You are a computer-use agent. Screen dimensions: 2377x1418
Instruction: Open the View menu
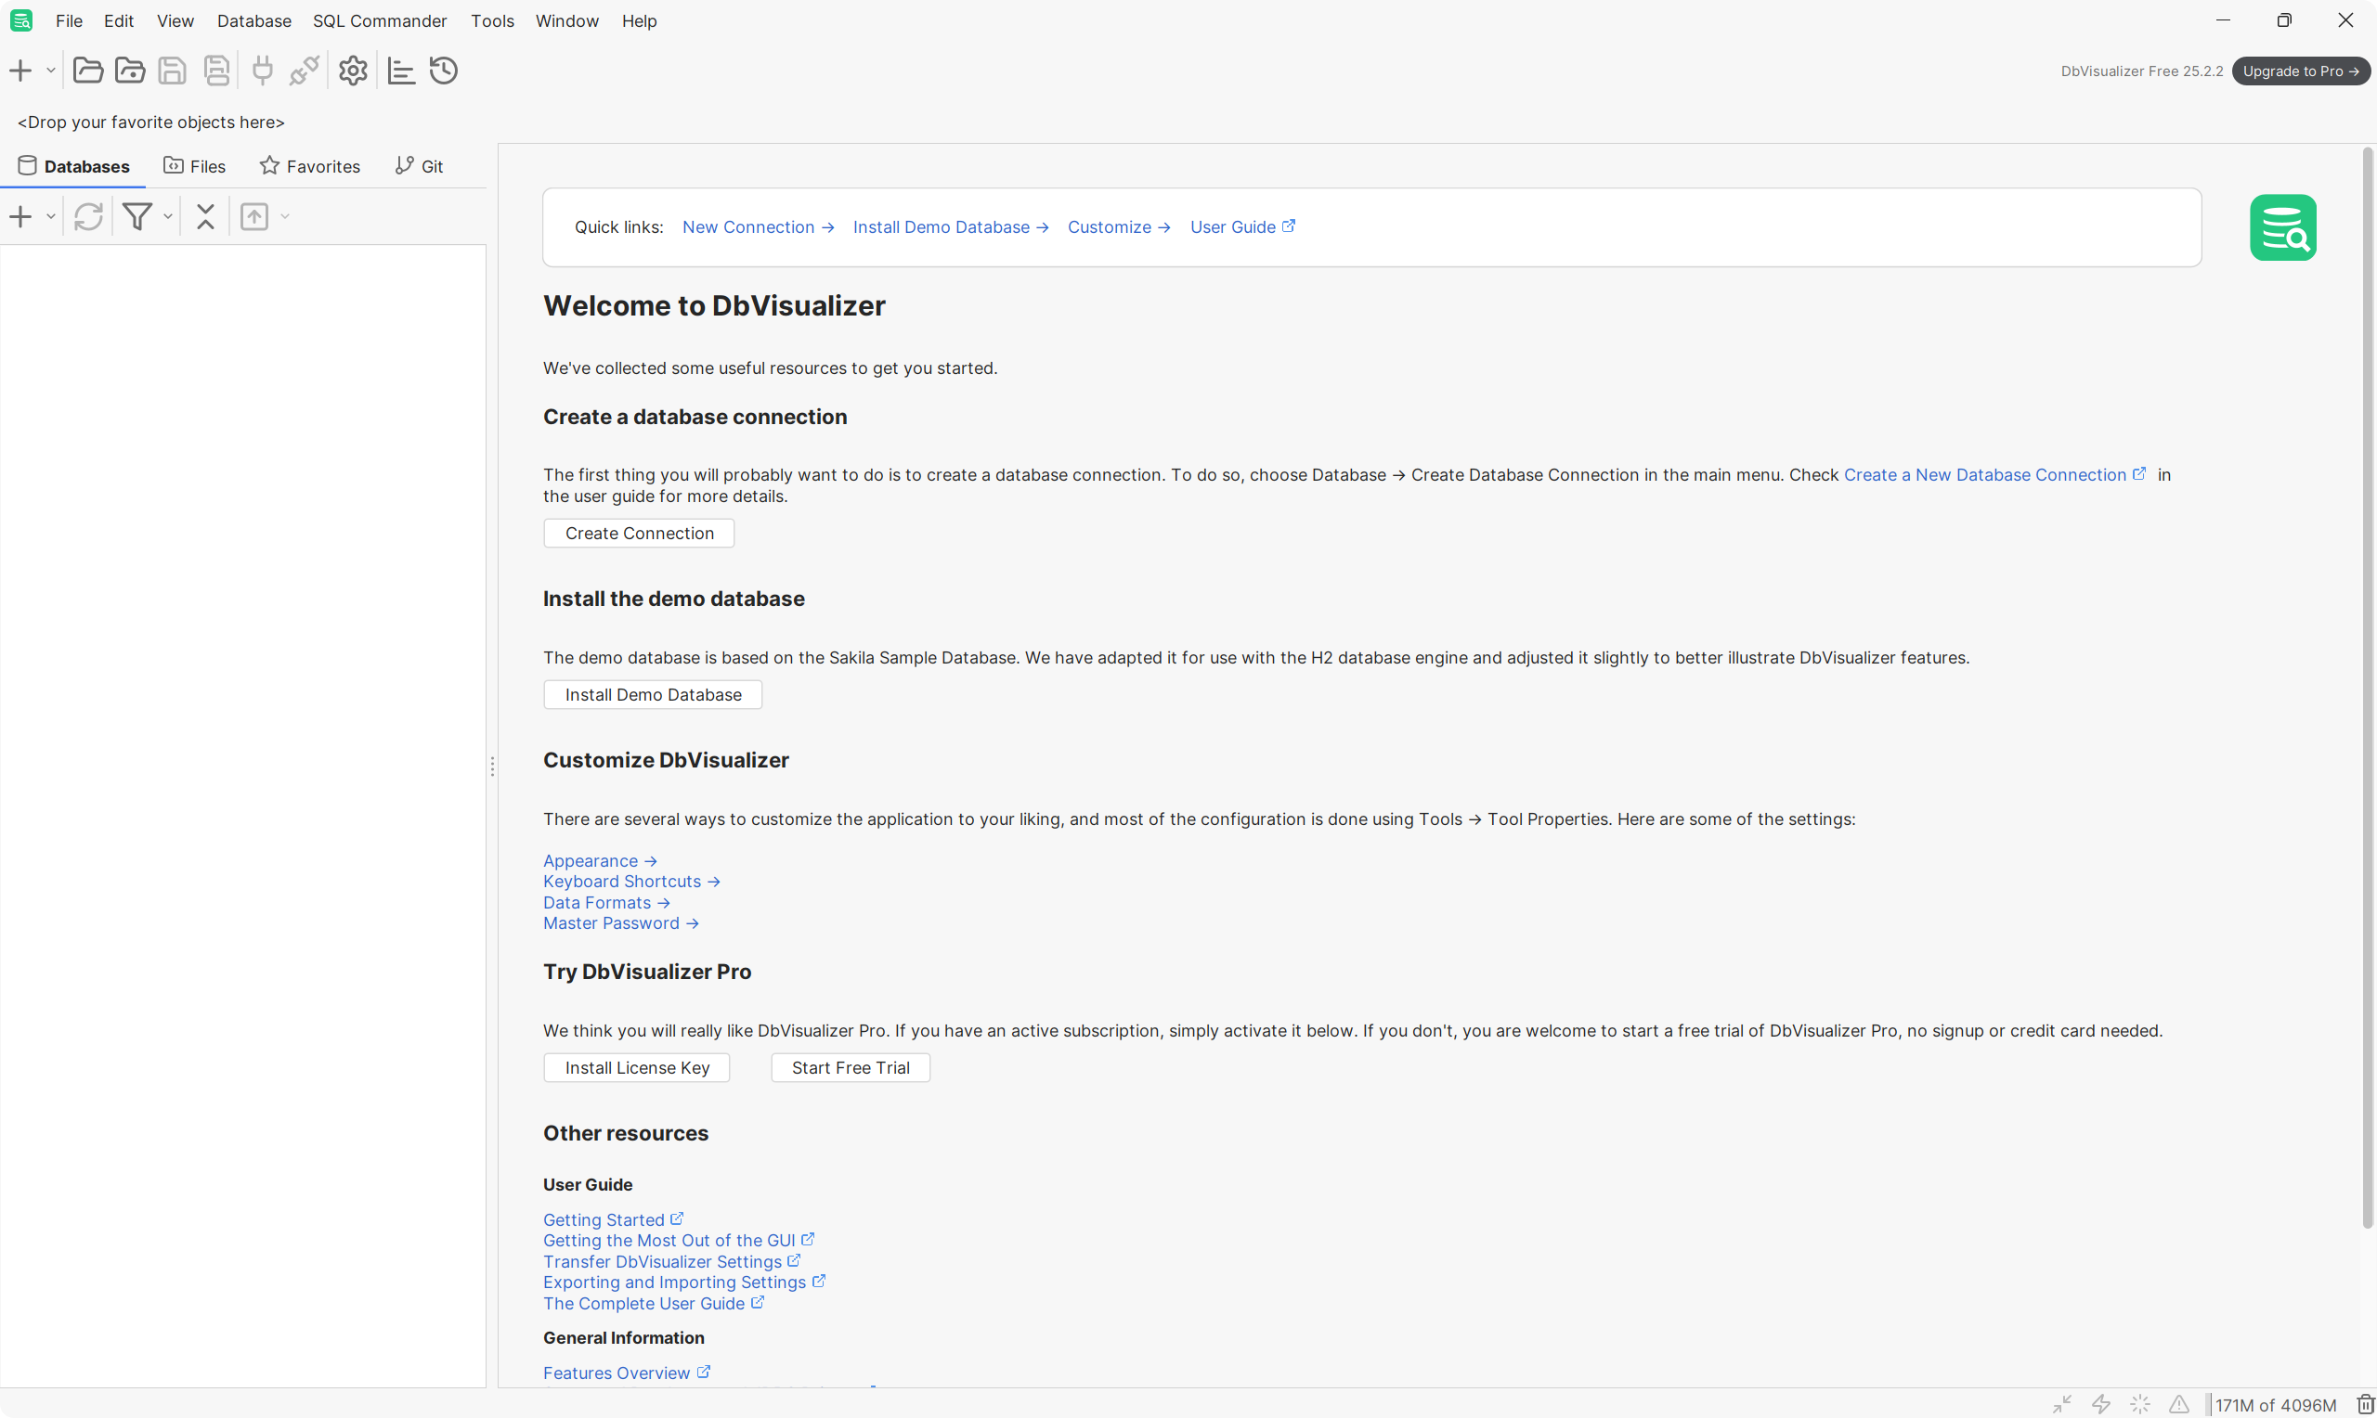[x=175, y=21]
